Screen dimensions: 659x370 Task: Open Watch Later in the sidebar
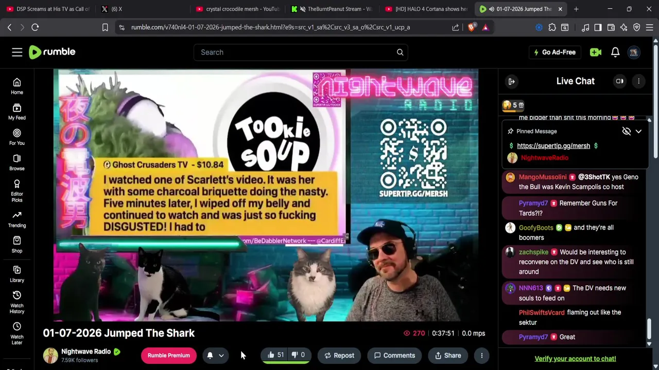[x=17, y=333]
